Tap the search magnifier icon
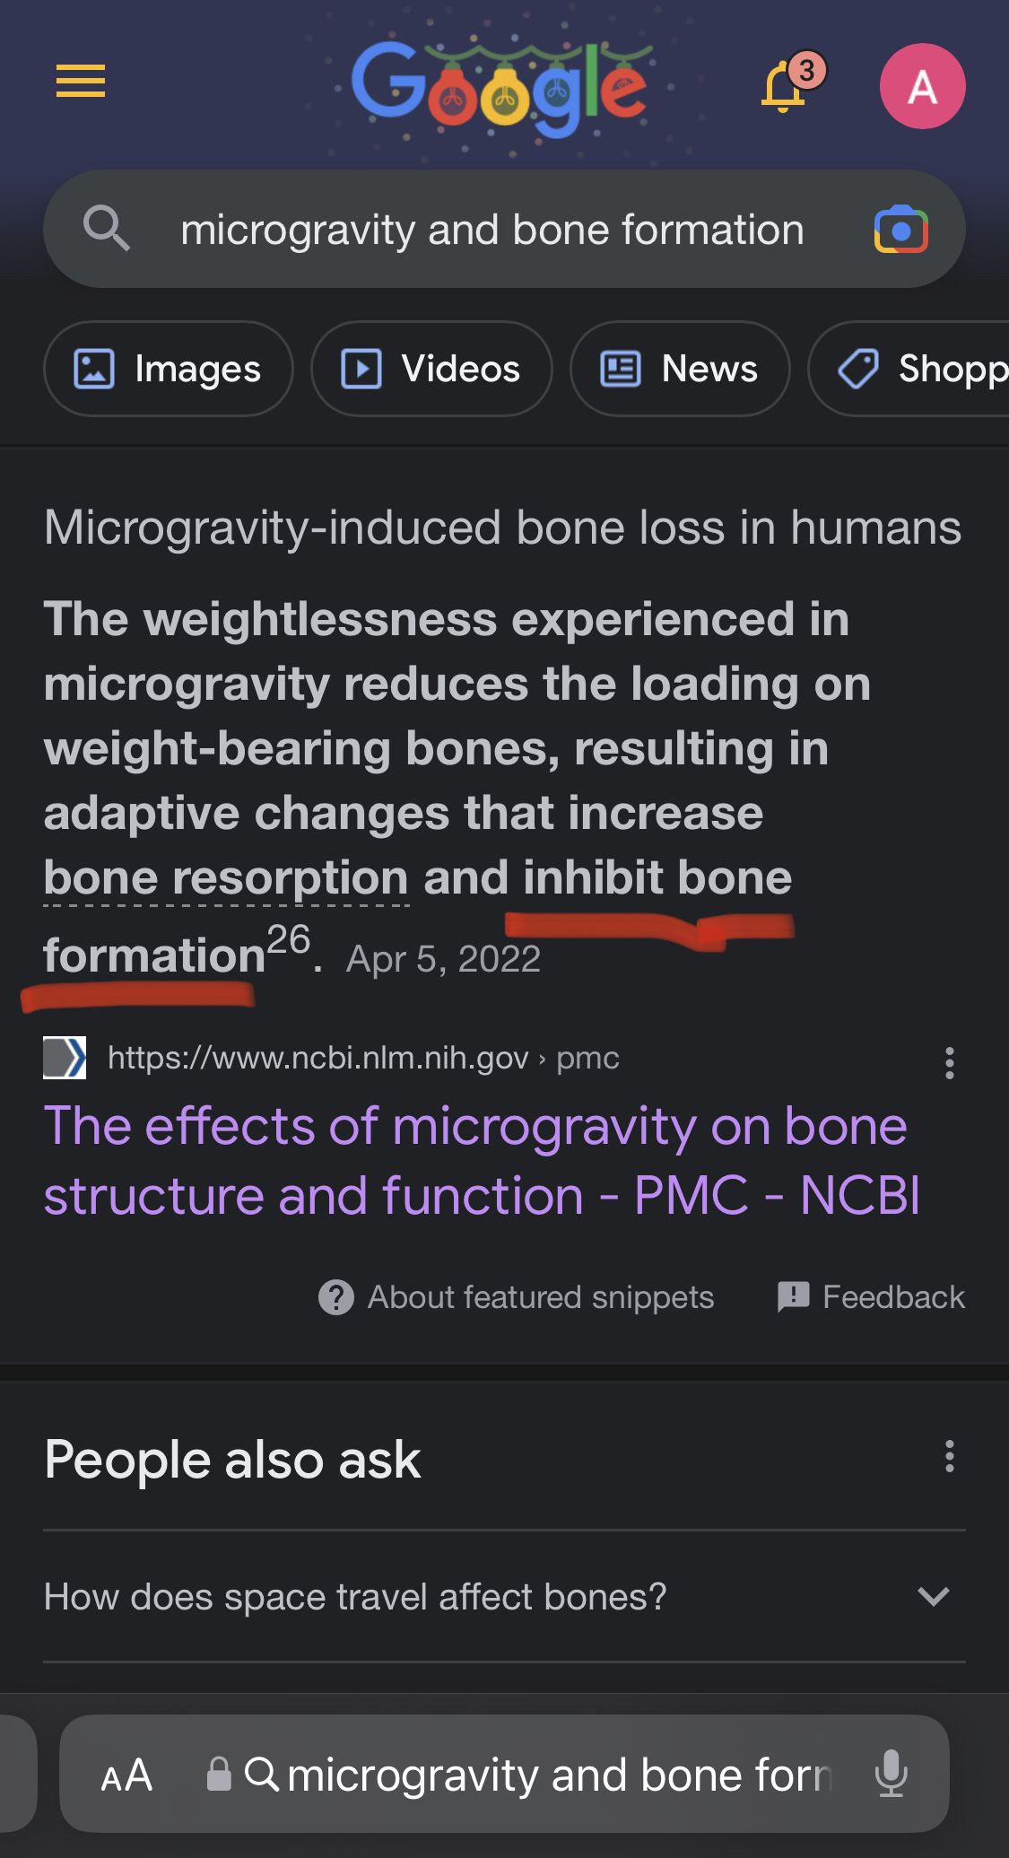Viewport: 1009px width, 1858px height. coord(107,228)
